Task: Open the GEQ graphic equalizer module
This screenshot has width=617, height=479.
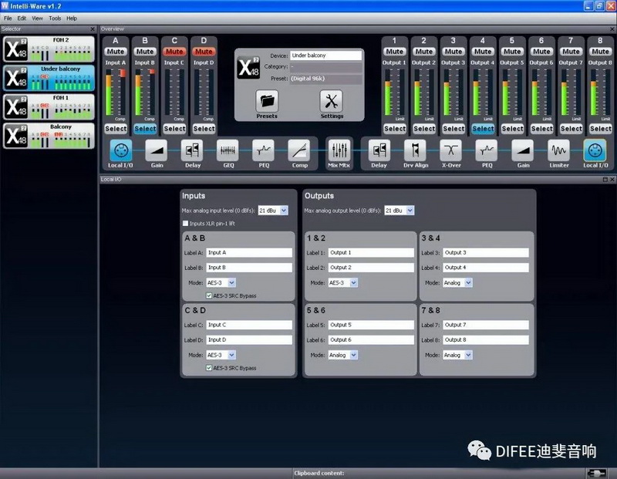Action: [228, 150]
